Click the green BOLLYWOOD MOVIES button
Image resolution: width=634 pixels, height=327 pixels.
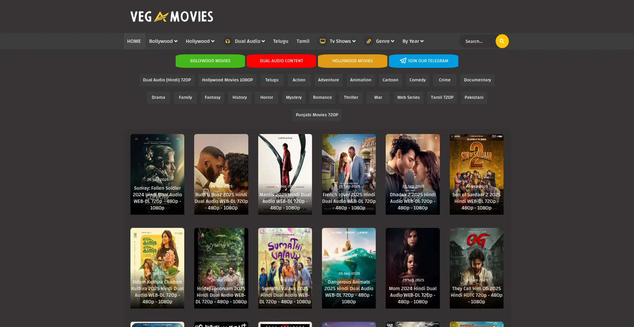pos(210,61)
